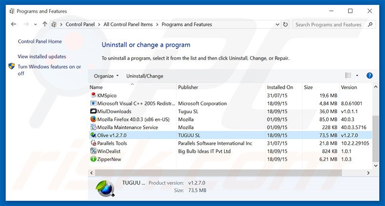Click the search magnifier icon
This screenshot has width=385, height=206.
coord(370,24)
